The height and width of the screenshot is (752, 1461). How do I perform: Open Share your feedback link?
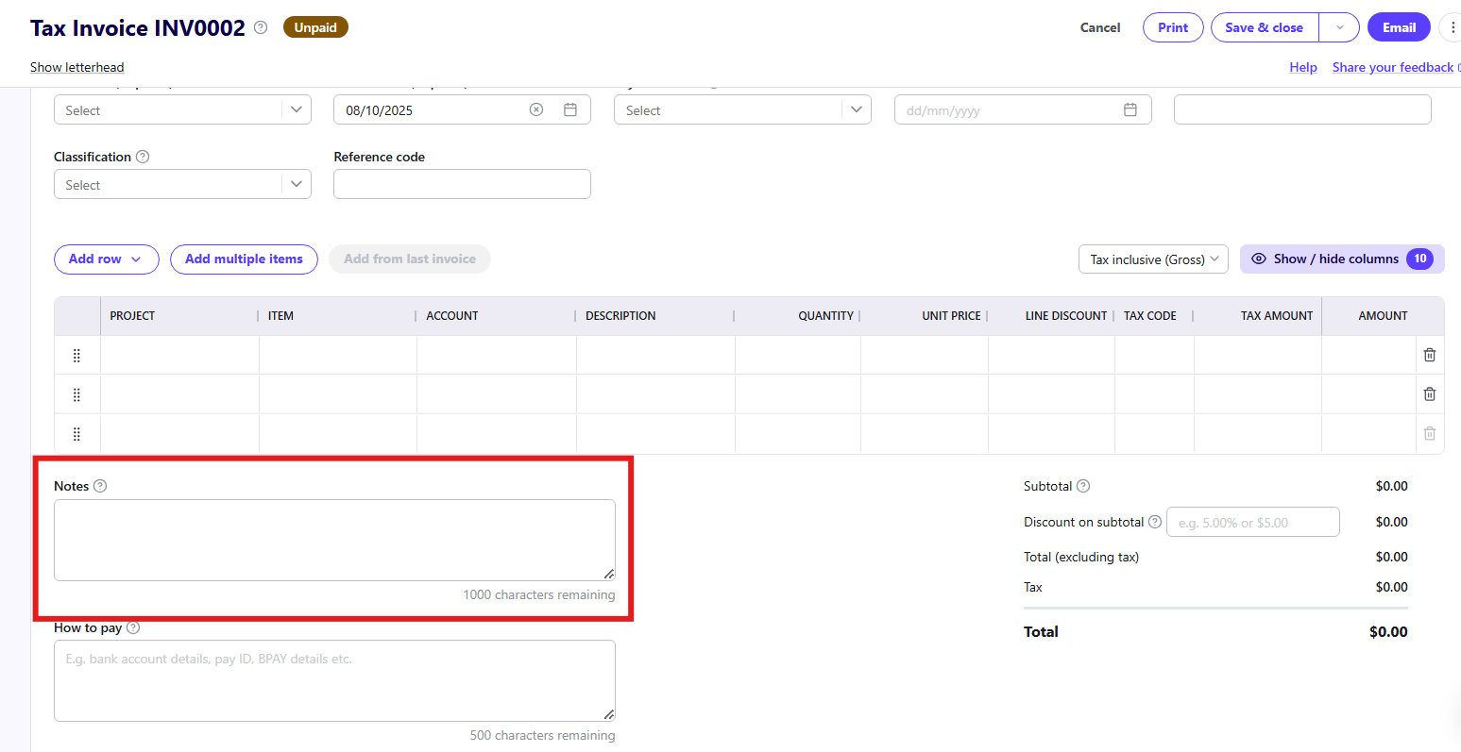pos(1393,67)
